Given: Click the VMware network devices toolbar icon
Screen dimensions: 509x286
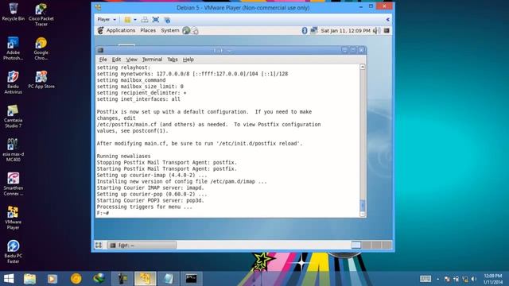Looking at the screenshot, I should pos(145,20).
